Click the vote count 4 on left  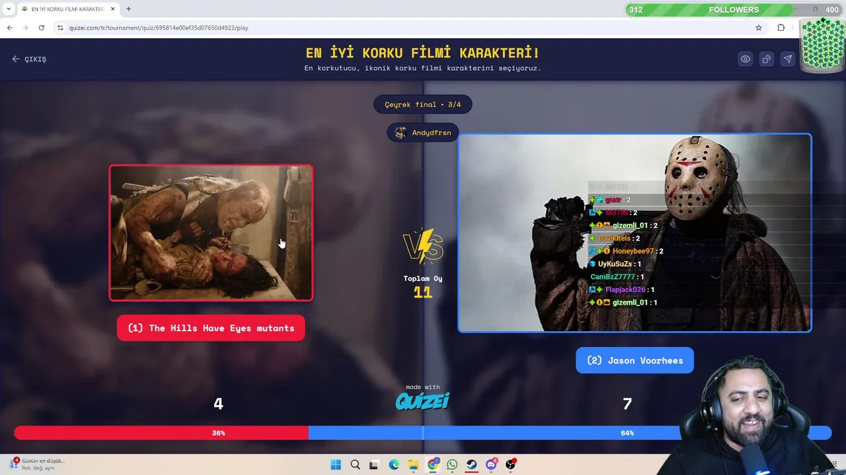click(x=218, y=403)
